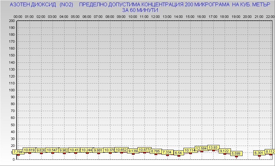Screen dimensions: 275x166
Task: Select the 100 tick on the y-axis
Action: click(12, 90)
